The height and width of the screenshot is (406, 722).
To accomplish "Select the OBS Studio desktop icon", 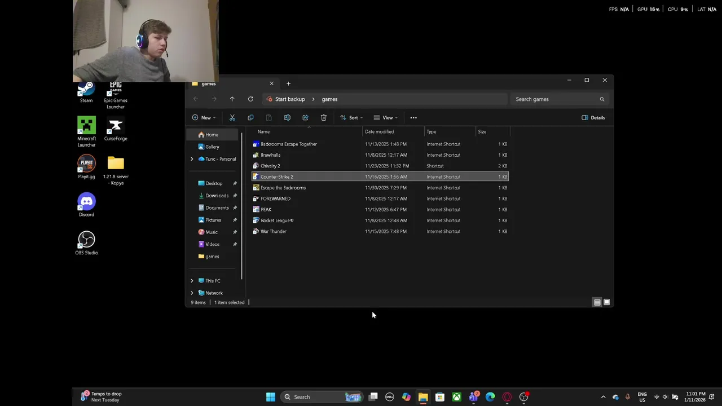I will [86, 243].
